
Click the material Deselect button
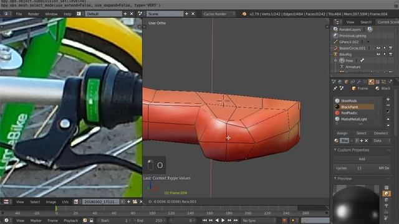[x=381, y=133]
